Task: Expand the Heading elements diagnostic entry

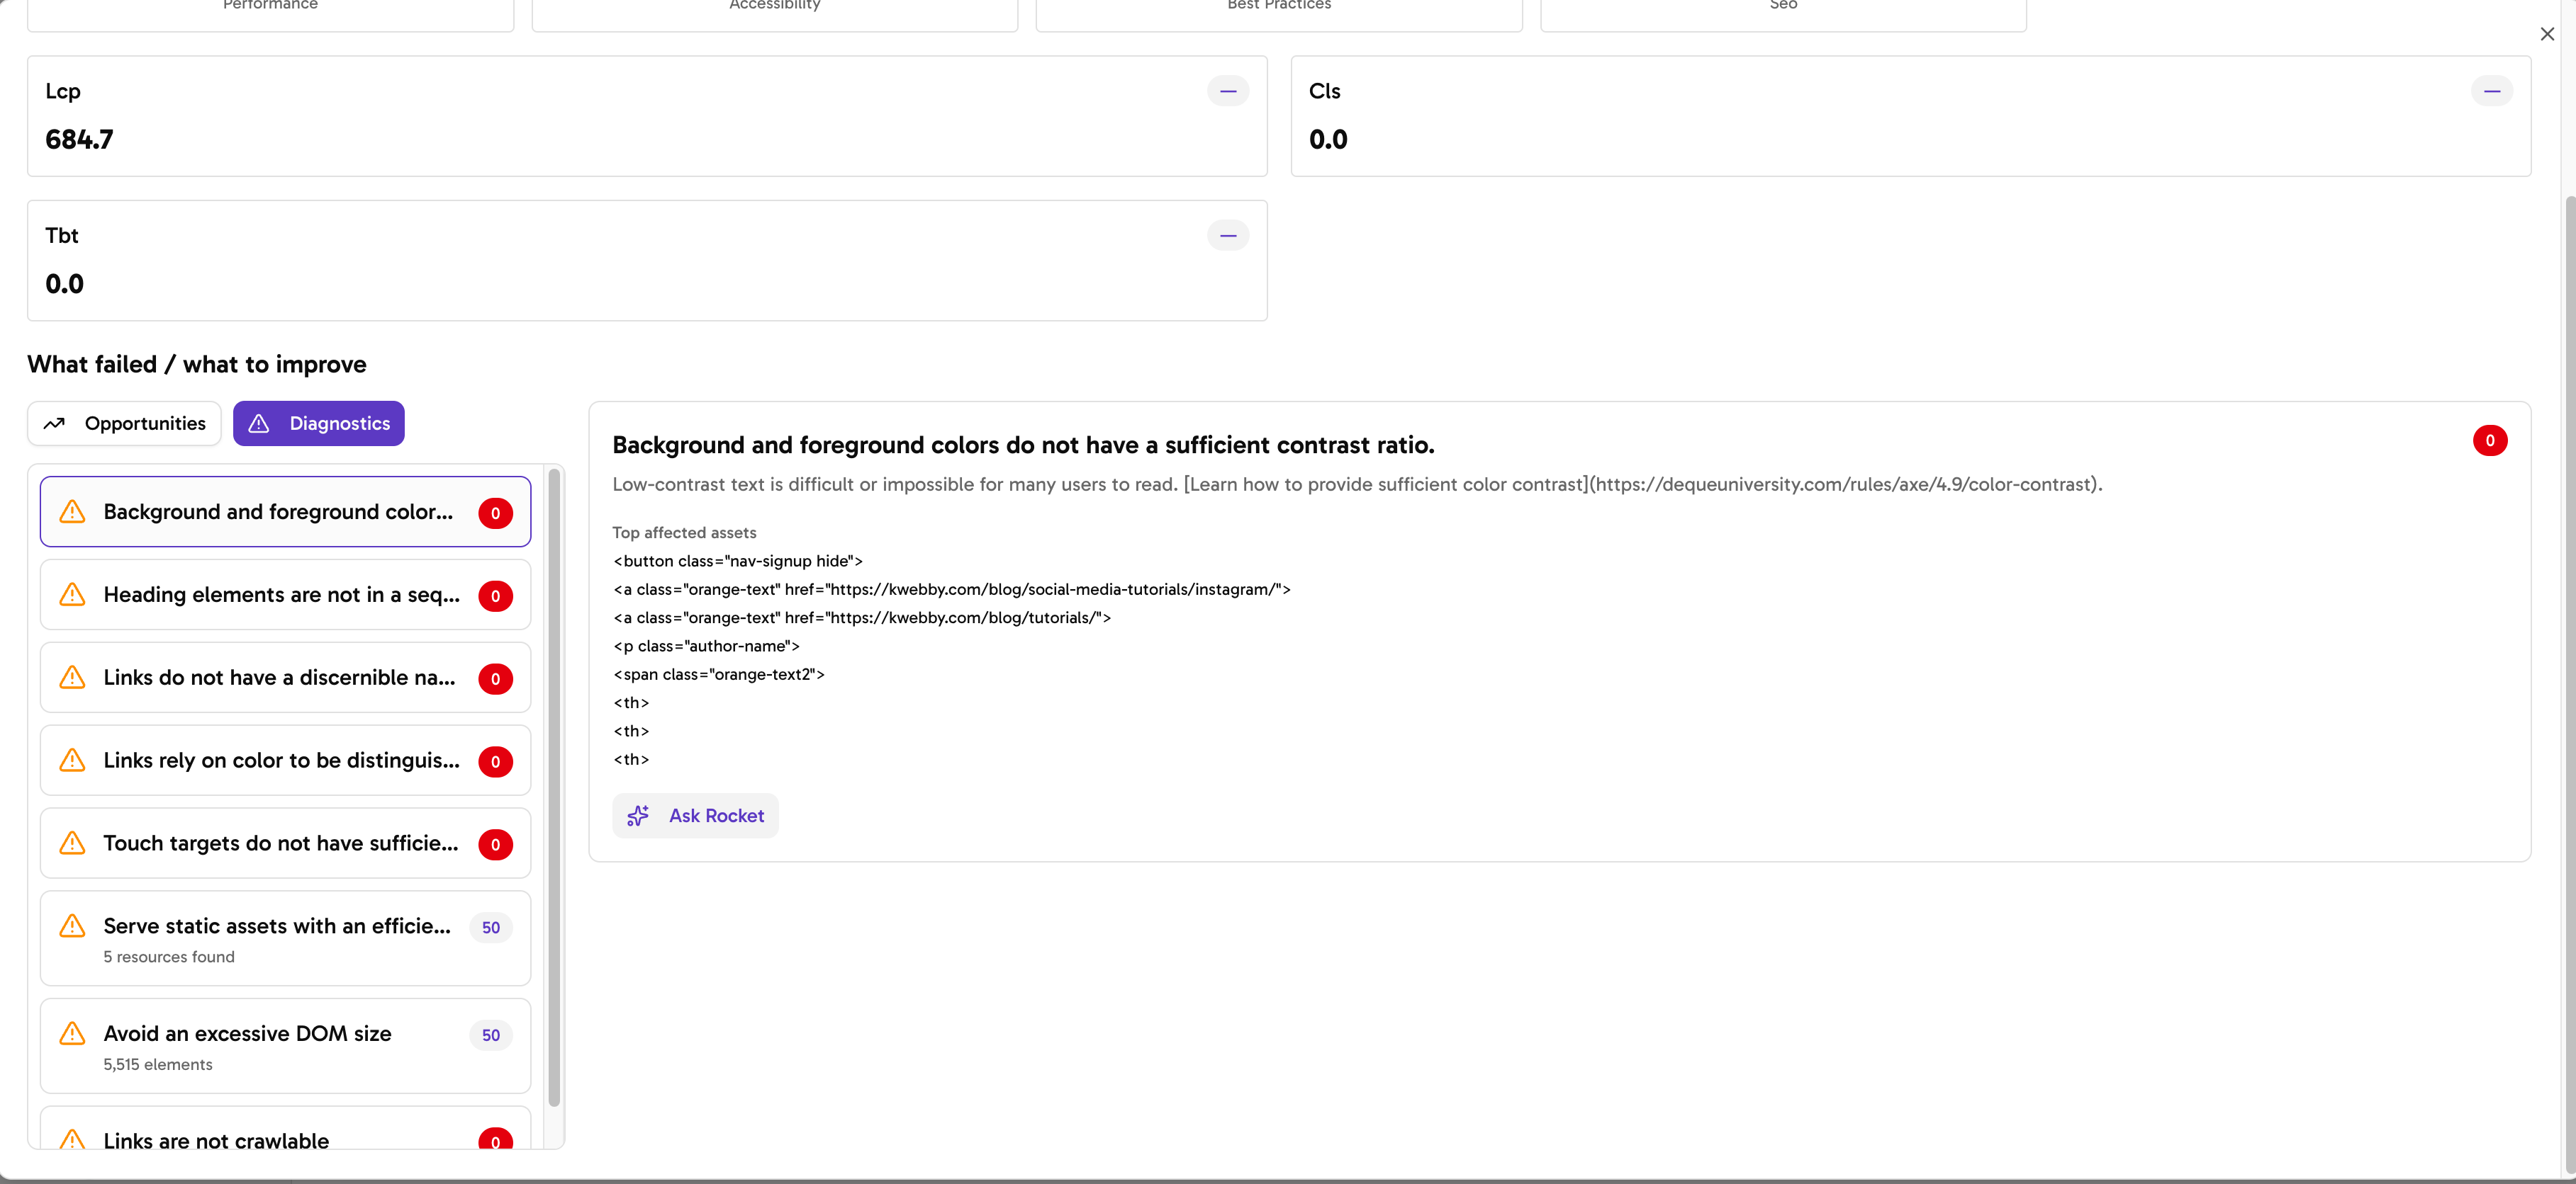Action: point(284,595)
